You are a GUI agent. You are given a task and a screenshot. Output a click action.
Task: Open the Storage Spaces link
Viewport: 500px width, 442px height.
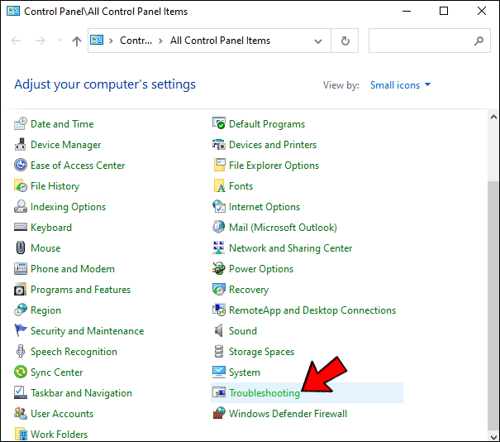coord(261,352)
